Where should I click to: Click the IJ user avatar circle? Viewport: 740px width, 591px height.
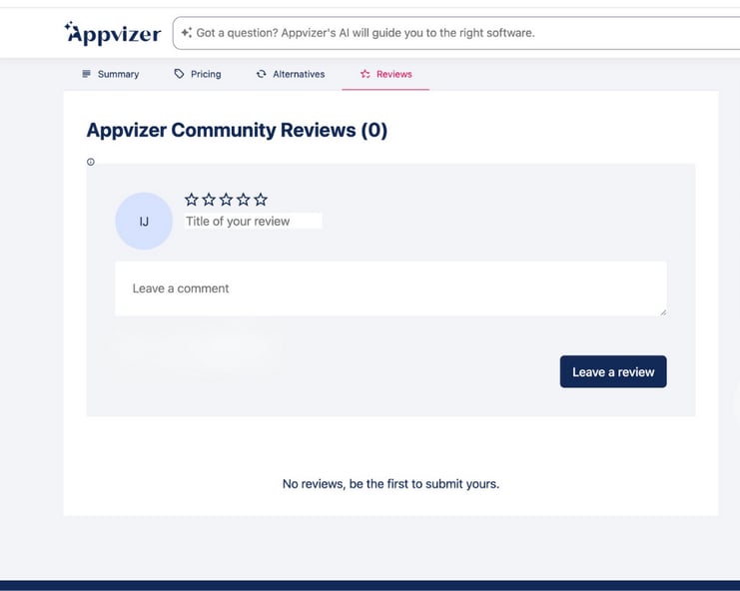coord(144,221)
